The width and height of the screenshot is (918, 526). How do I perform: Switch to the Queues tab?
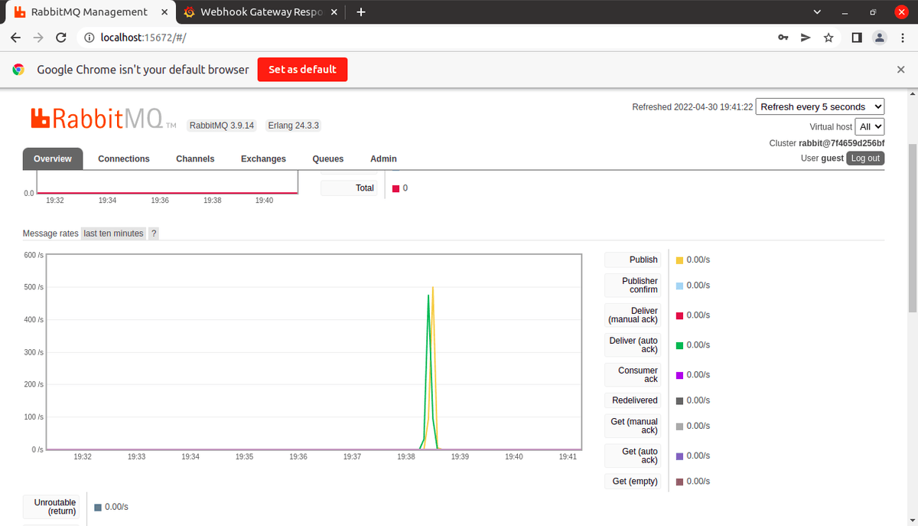pyautogui.click(x=327, y=158)
